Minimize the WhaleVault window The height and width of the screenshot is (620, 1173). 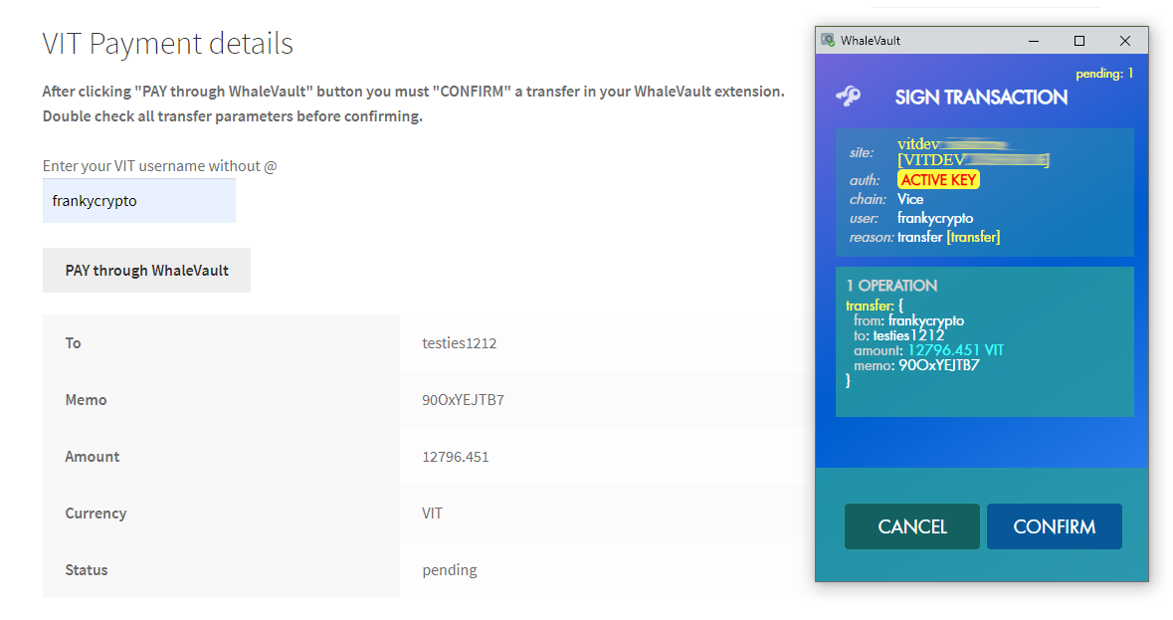(1033, 41)
